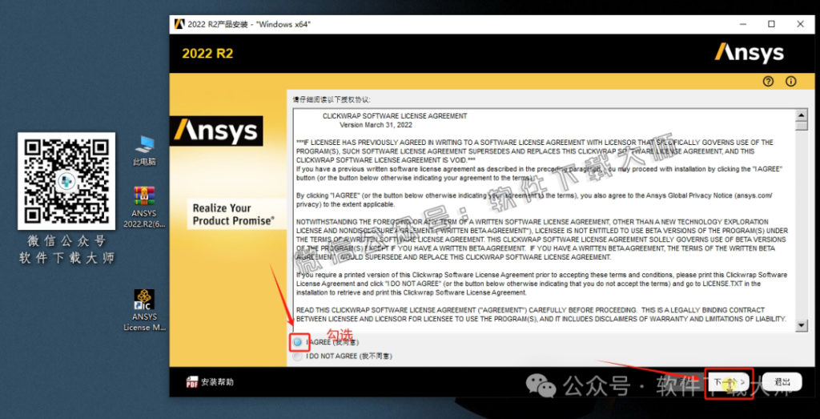The image size is (820, 419).
Task: Select the ANSYS 2022.R2 archive desktop icon
Action: (x=144, y=207)
